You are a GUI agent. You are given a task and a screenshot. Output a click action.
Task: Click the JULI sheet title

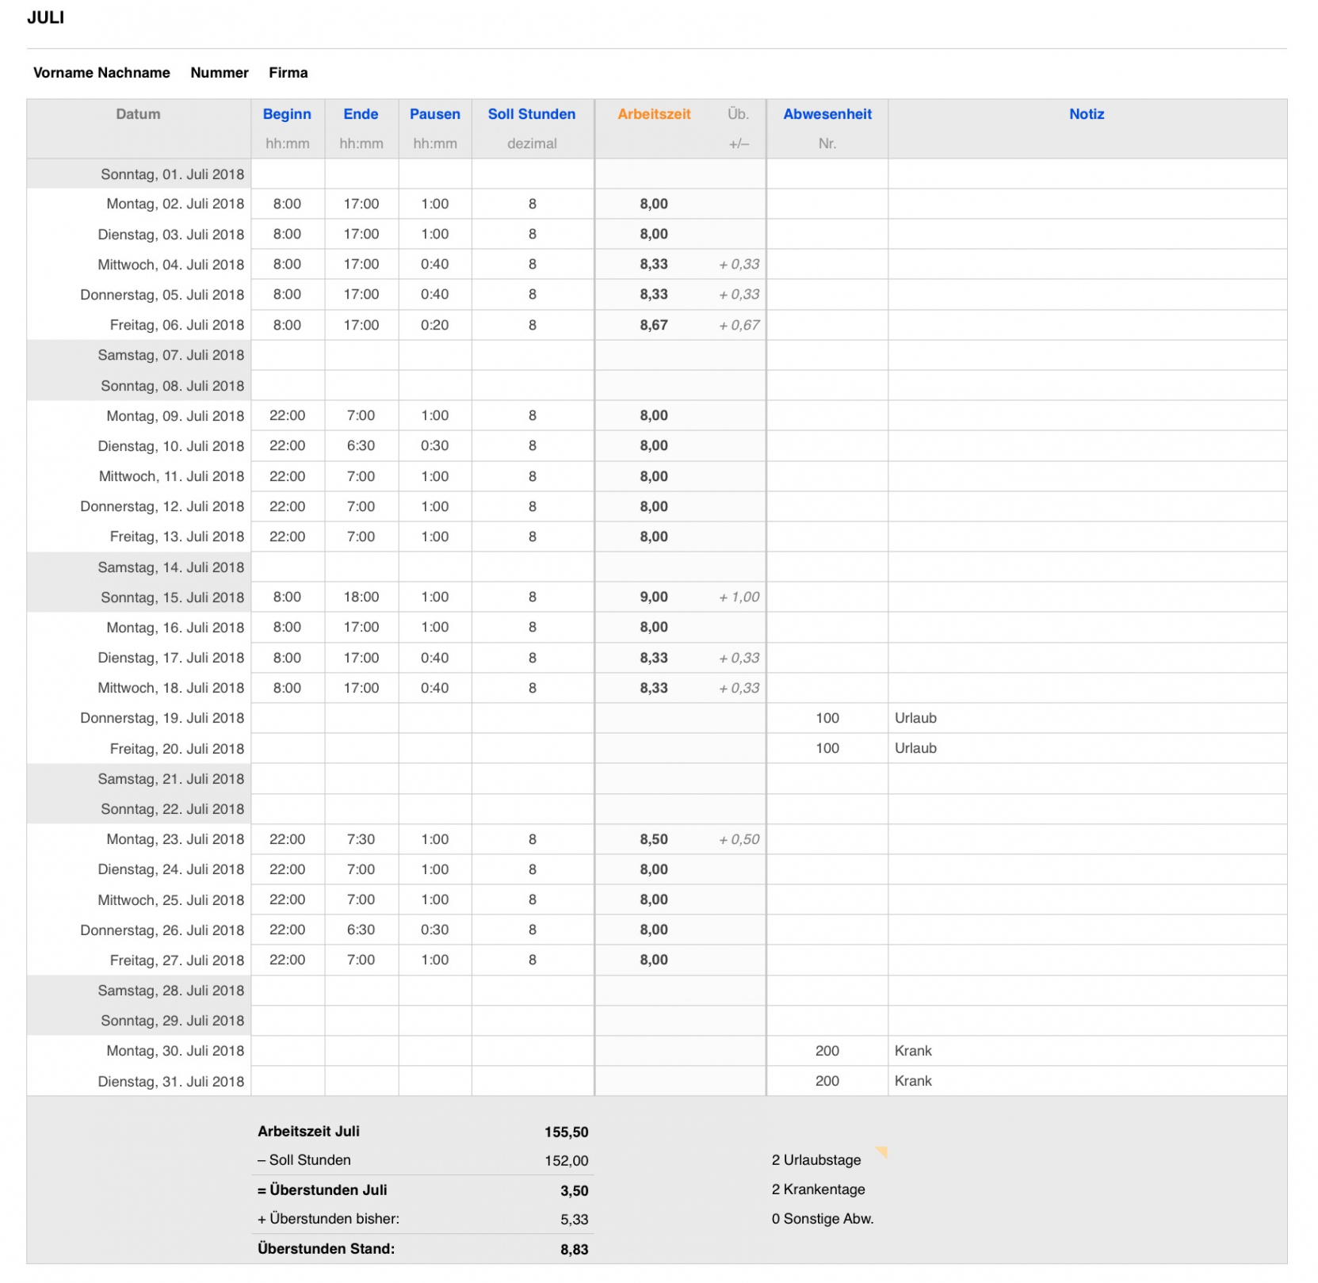click(x=46, y=17)
